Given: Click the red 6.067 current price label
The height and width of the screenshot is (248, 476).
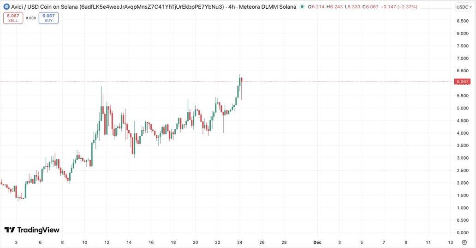Looking at the screenshot, I should tap(462, 81).
